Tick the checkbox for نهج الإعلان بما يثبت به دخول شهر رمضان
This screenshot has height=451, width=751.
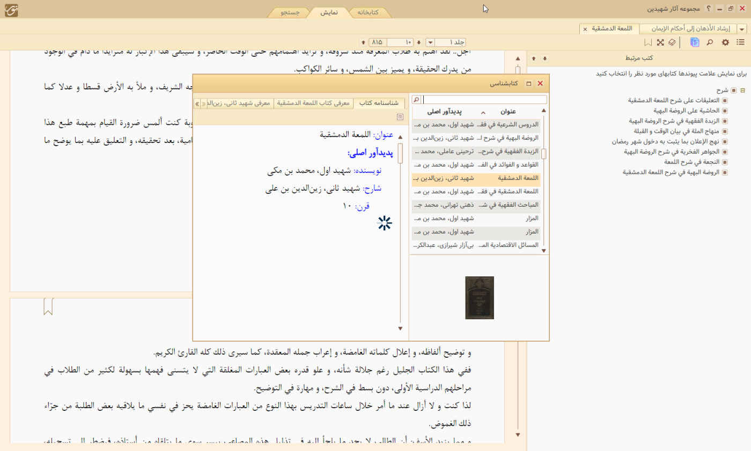click(725, 141)
